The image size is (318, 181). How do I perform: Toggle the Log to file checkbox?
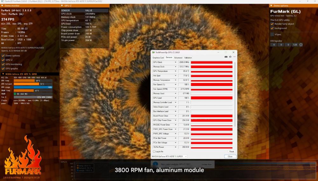pyautogui.click(x=154, y=152)
